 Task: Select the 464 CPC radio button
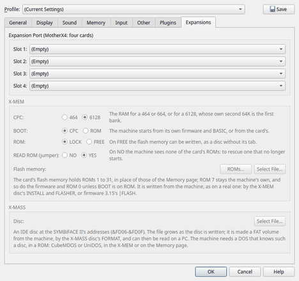(70, 118)
